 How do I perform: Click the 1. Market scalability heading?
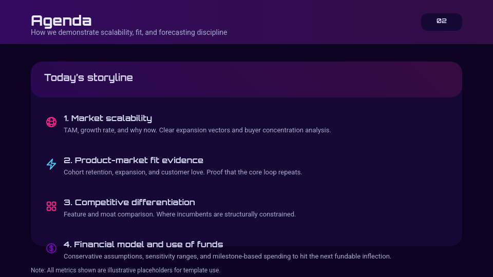click(108, 118)
